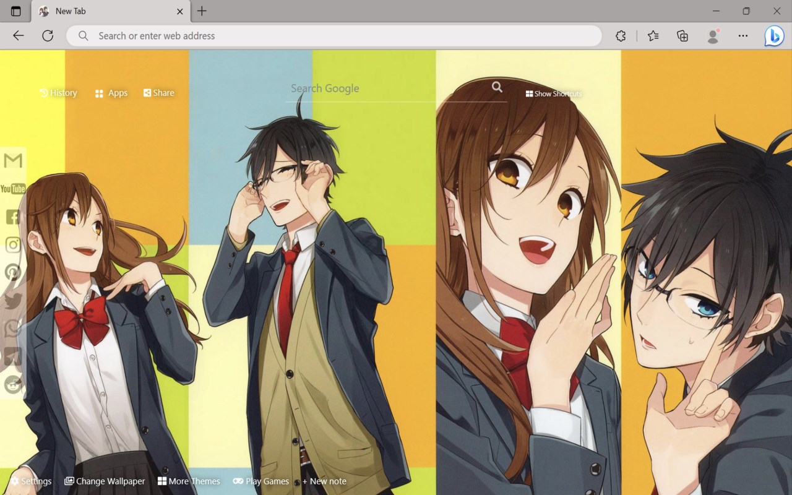Open Instagram from the sidebar
792x495 pixels.
(13, 245)
